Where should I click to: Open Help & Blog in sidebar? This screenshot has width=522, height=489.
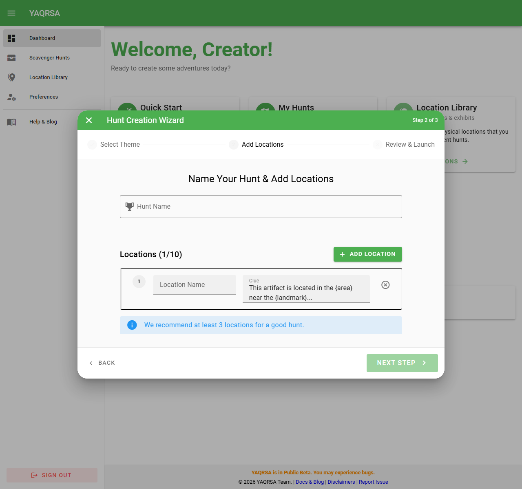pos(52,122)
